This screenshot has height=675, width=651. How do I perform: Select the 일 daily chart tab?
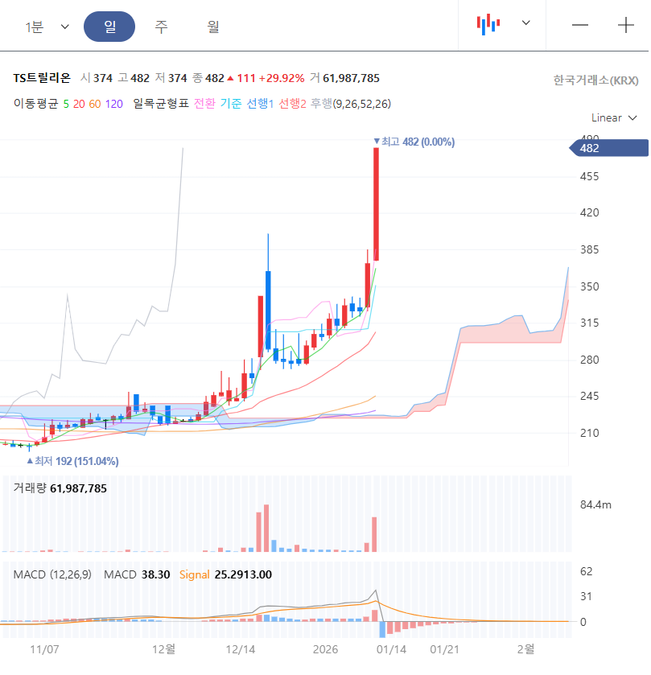point(109,27)
